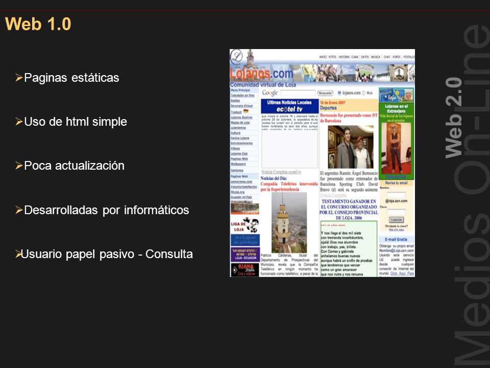Image resolution: width=490 pixels, height=368 pixels.
Task: Click the Paginas estáticas bullet text
Action: click(71, 78)
